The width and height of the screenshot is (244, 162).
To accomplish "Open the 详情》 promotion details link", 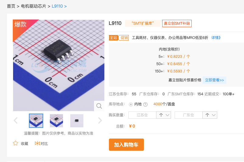I will tap(216, 38).
